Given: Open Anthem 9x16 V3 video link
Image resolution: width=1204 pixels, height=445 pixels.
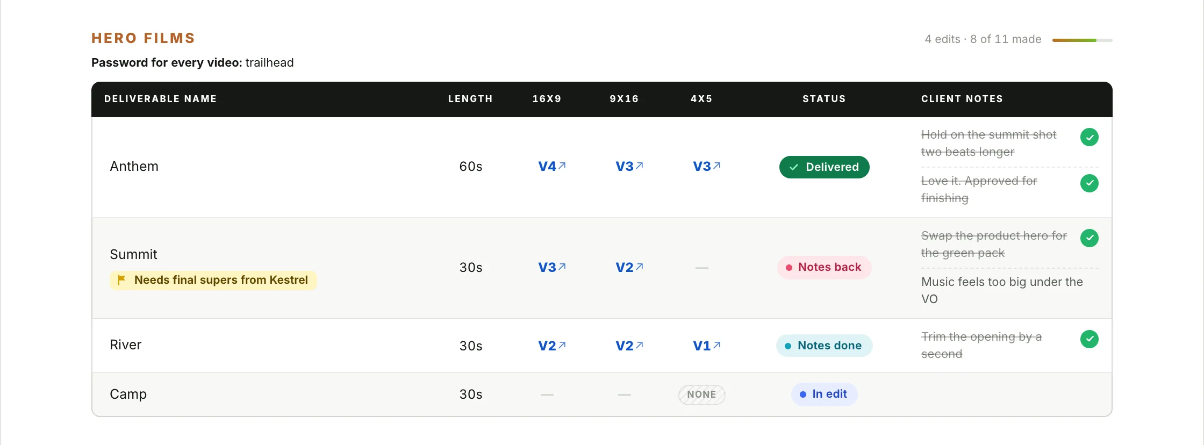Looking at the screenshot, I should (629, 167).
